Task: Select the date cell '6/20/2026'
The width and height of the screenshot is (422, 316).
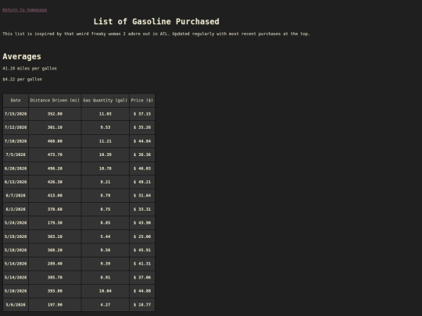Action: pos(16,169)
